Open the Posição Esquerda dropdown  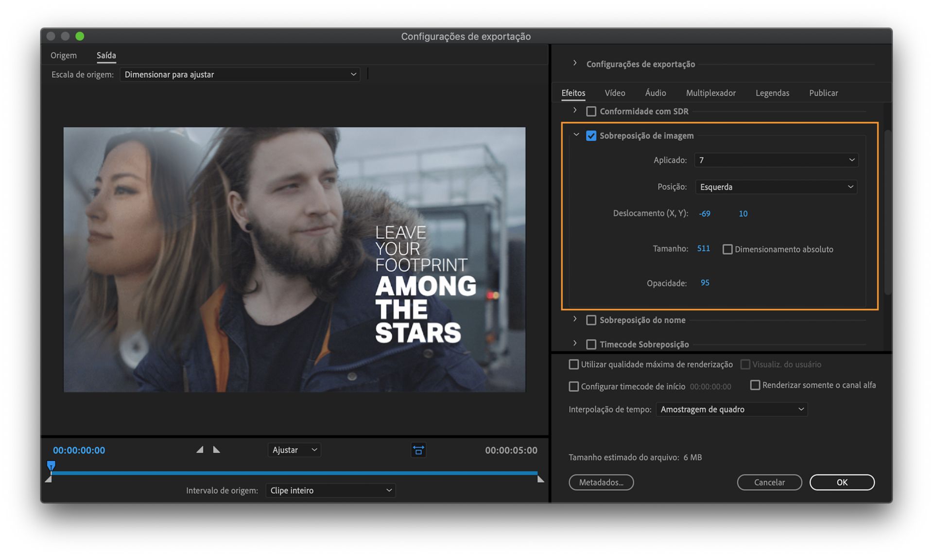tap(776, 187)
